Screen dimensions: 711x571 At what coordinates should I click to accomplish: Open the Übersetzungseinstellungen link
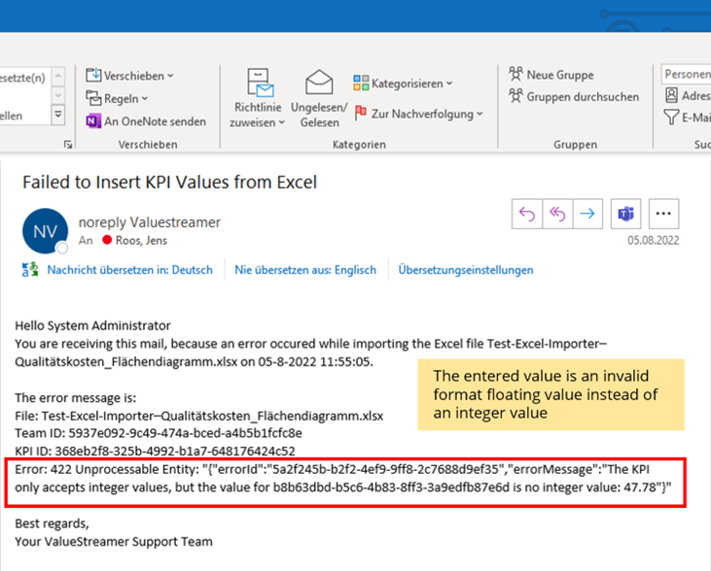(465, 270)
